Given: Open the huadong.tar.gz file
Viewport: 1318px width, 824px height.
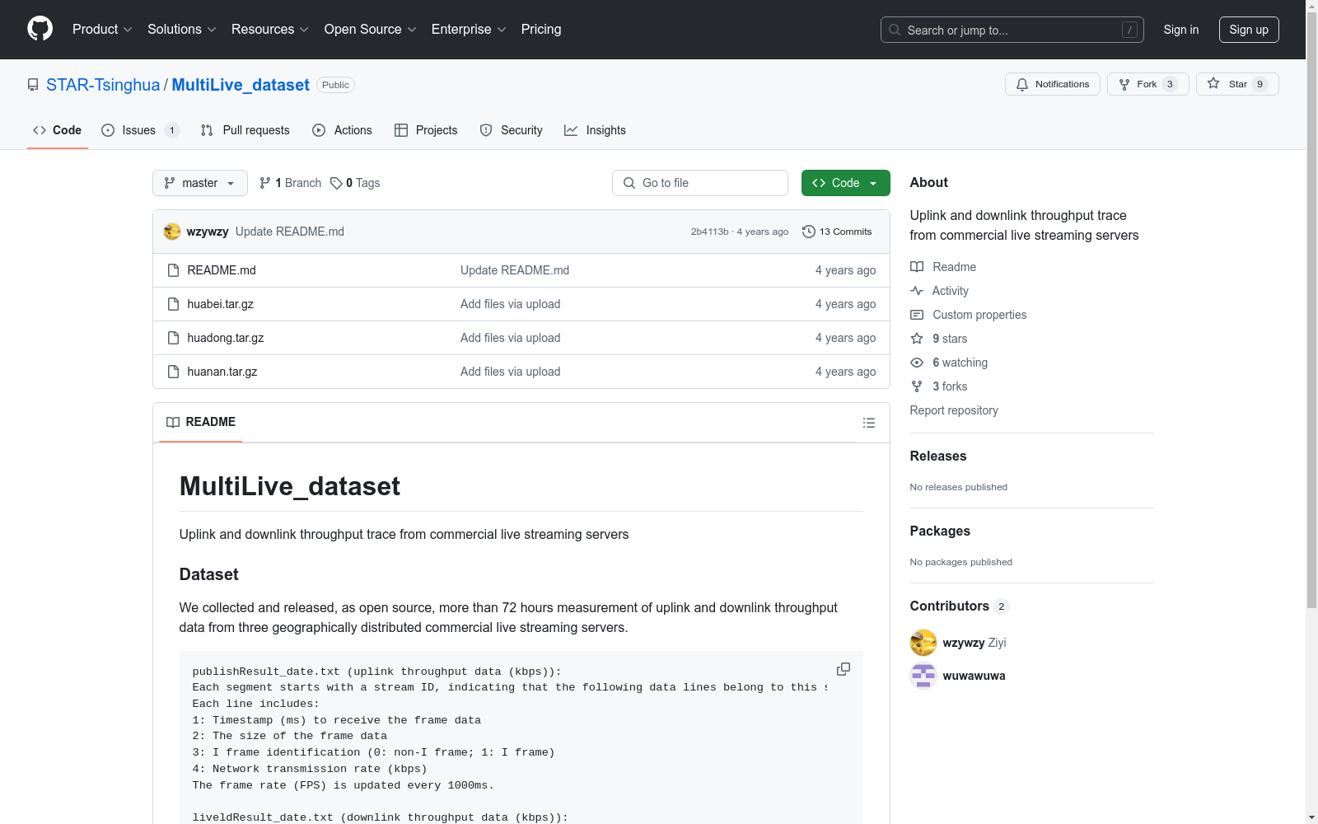Looking at the screenshot, I should pos(226,338).
